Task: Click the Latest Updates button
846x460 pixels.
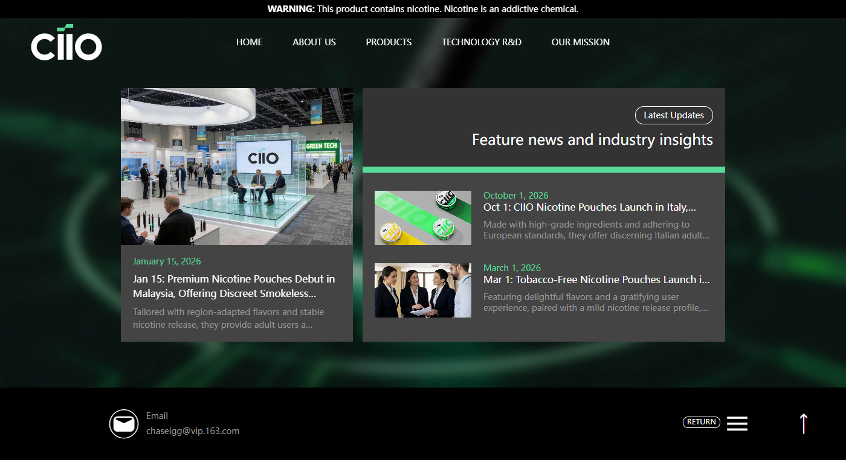Action: (673, 115)
